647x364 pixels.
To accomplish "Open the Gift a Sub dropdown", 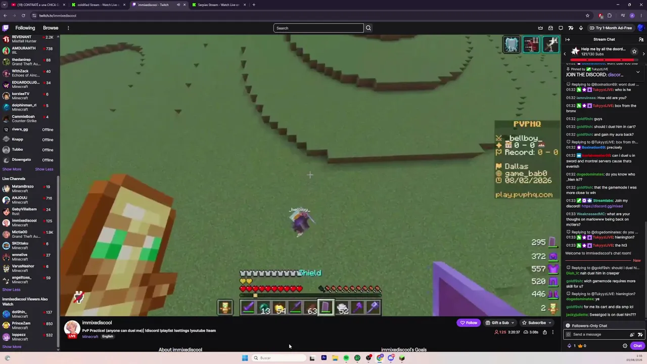I will [x=500, y=323].
